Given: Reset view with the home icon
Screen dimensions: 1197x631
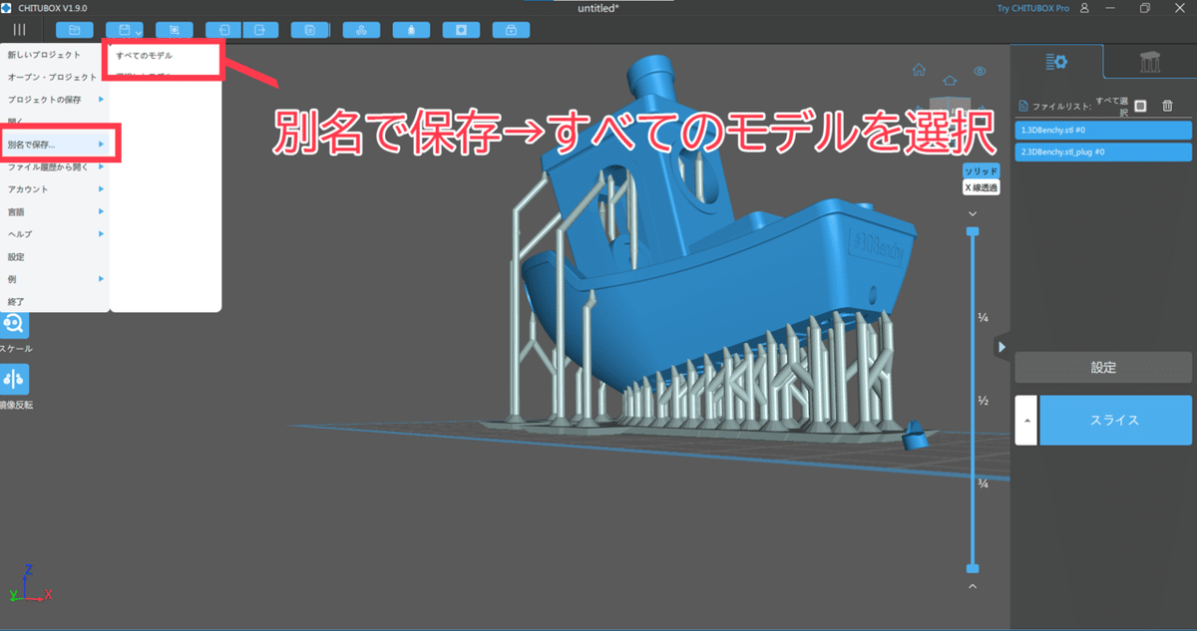Looking at the screenshot, I should pos(918,71).
